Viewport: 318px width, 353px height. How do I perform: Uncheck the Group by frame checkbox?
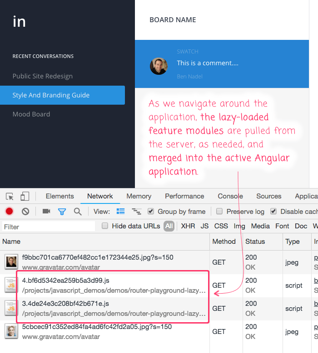pyautogui.click(x=150, y=211)
